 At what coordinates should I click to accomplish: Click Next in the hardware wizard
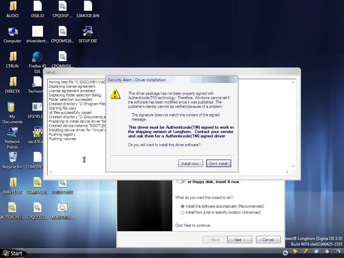pyautogui.click(x=240, y=240)
